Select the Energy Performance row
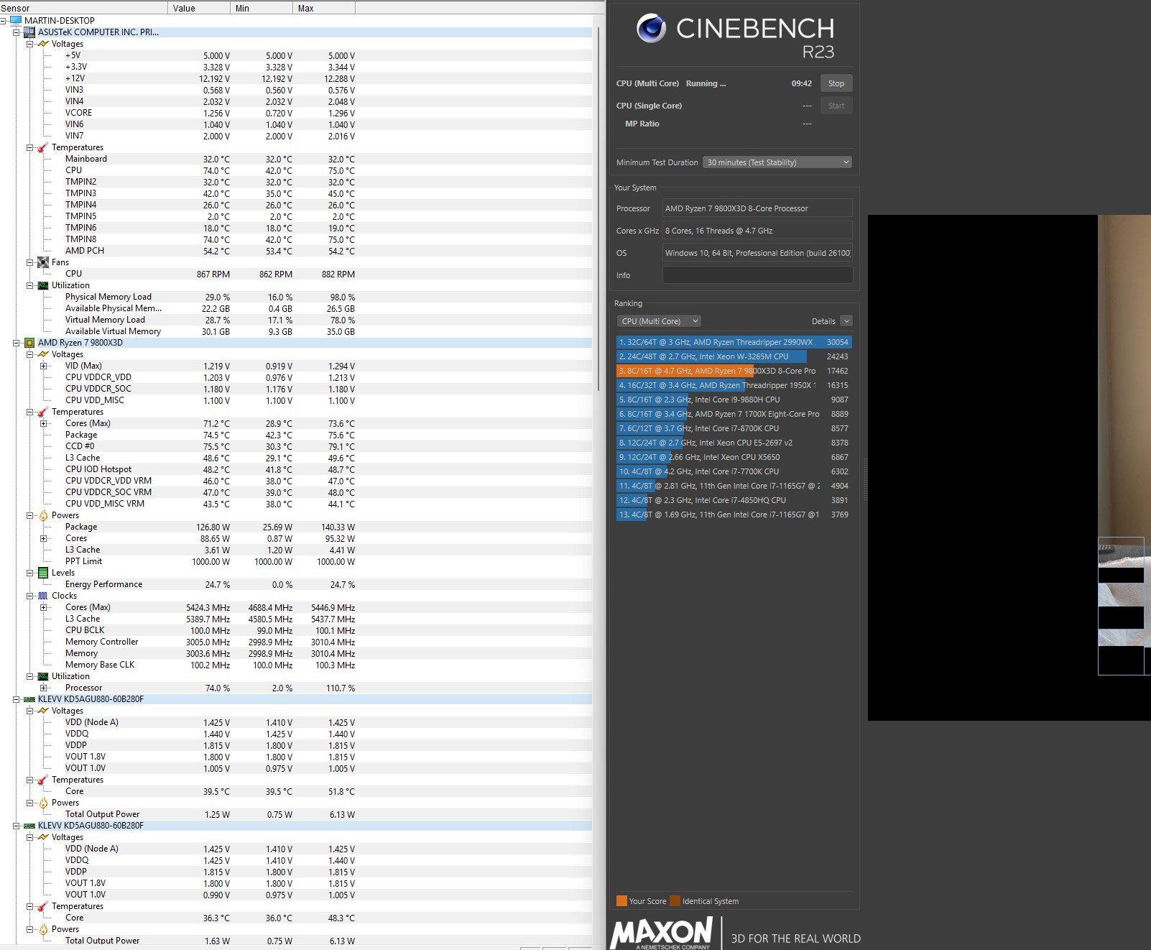 (296, 584)
